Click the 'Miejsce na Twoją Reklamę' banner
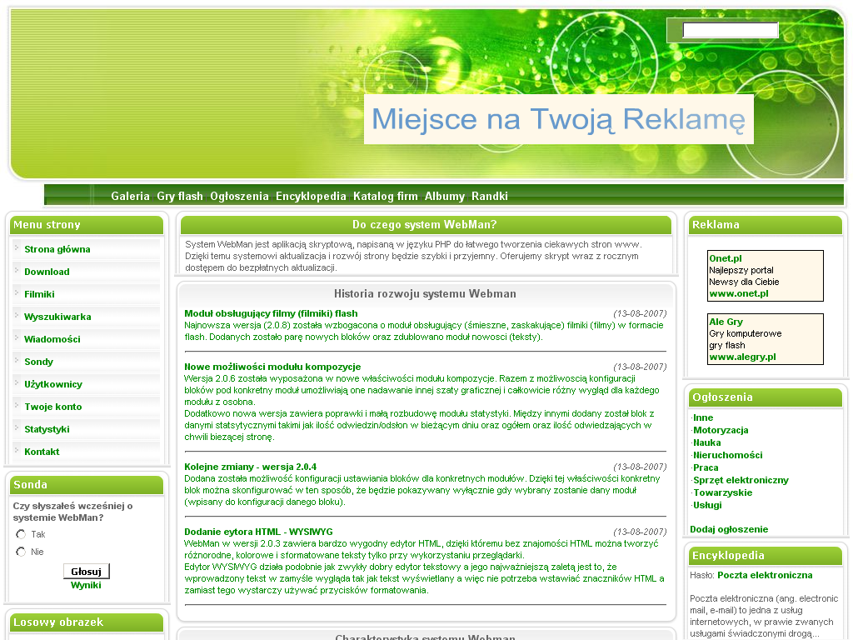 pos(558,119)
